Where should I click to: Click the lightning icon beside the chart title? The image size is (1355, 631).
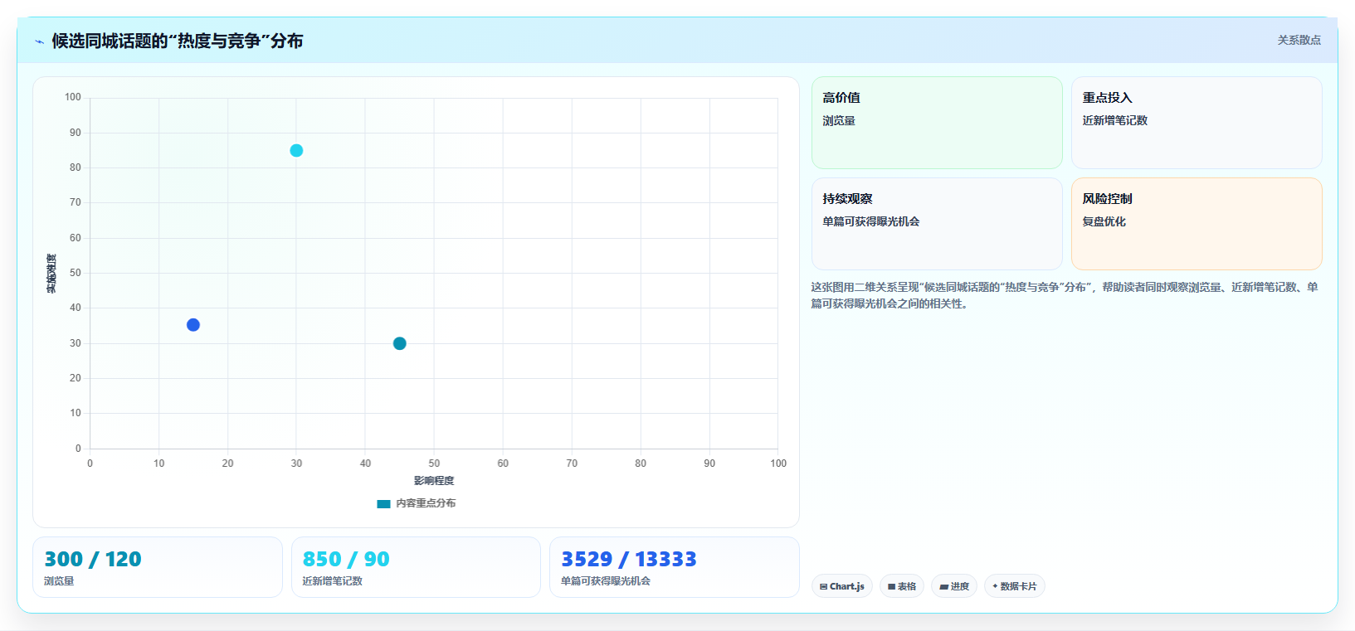(x=39, y=41)
